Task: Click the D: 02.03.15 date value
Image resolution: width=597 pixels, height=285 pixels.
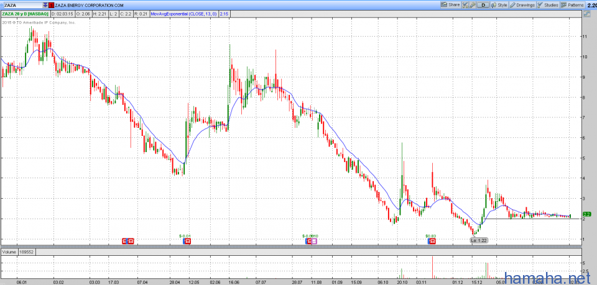Action: [63, 14]
